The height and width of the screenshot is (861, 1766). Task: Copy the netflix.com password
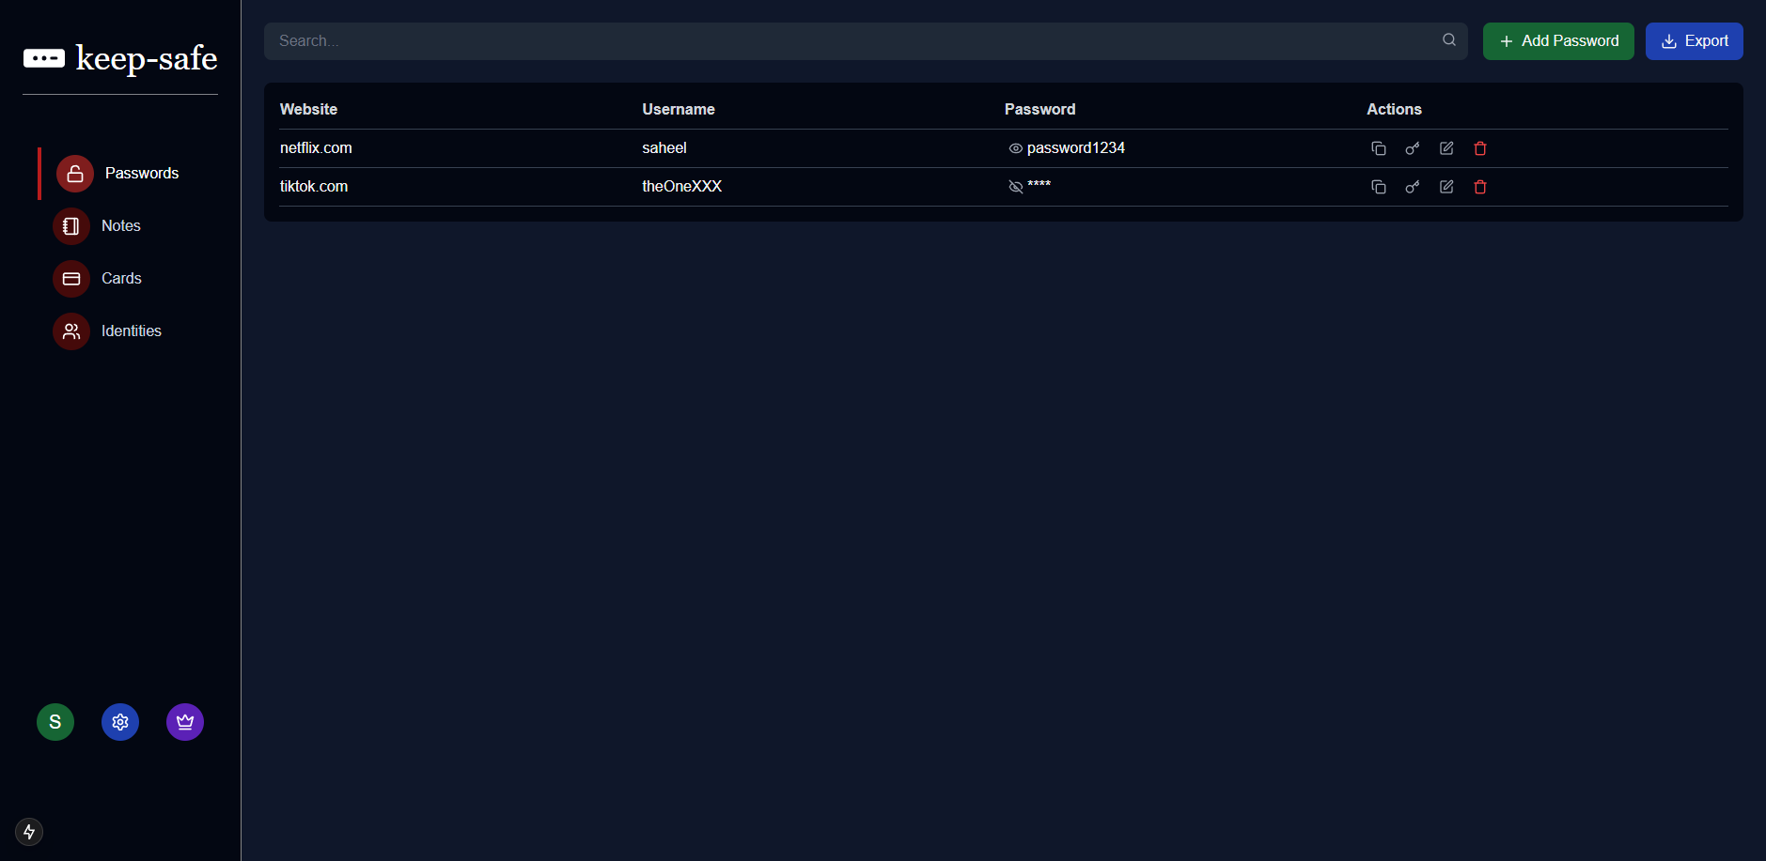click(1378, 148)
